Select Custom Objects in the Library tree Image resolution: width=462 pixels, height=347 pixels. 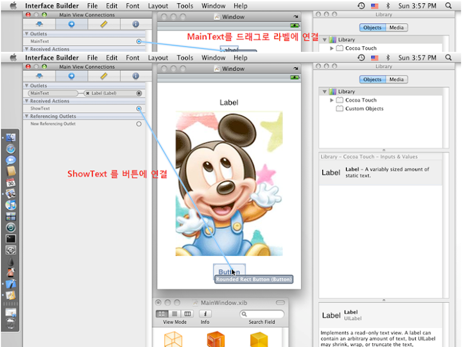click(364, 108)
